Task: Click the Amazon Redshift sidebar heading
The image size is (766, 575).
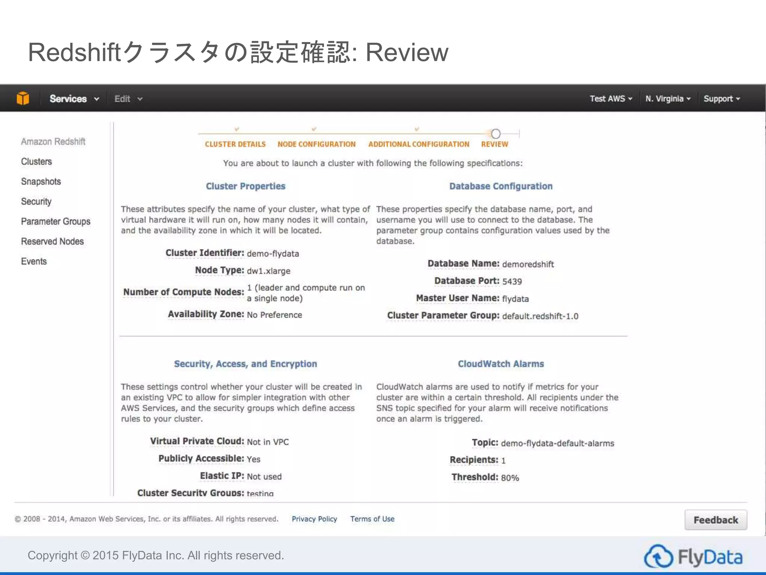Action: pyautogui.click(x=53, y=142)
